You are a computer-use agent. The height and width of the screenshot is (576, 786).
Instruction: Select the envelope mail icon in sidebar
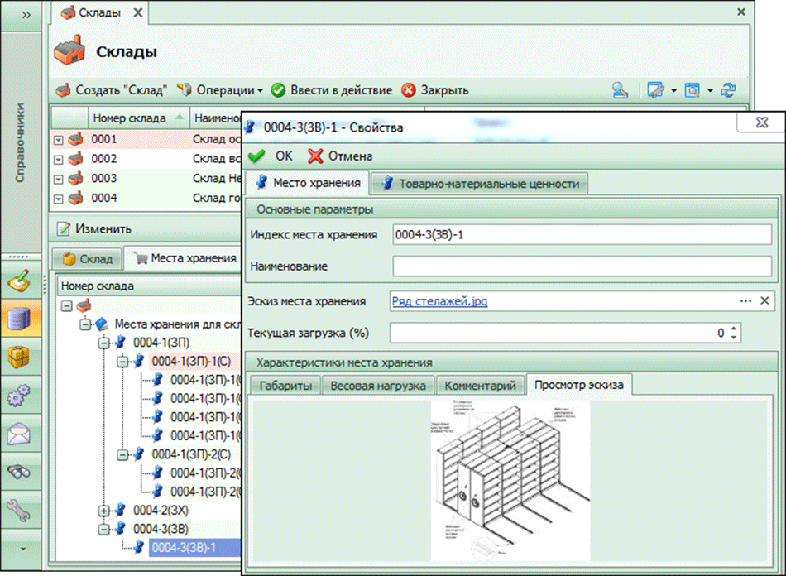tap(20, 434)
